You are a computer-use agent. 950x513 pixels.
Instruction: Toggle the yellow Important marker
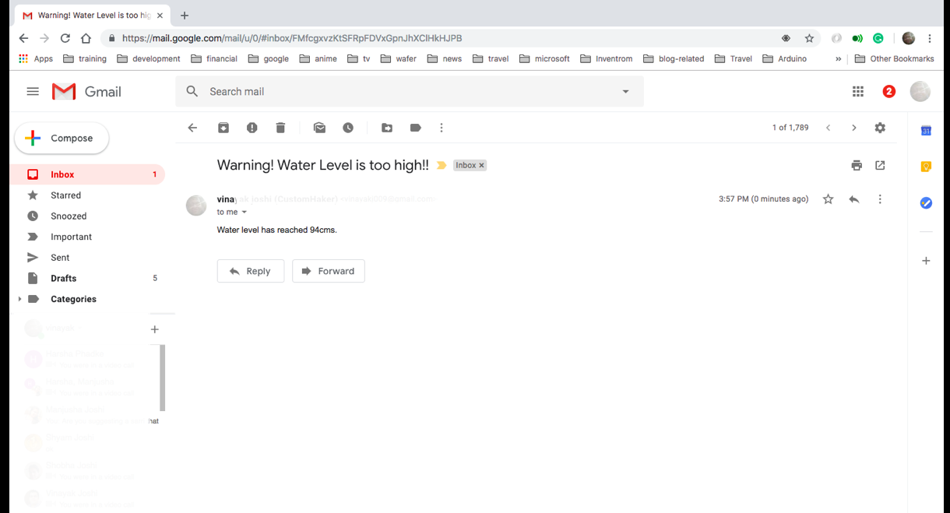[x=441, y=165]
